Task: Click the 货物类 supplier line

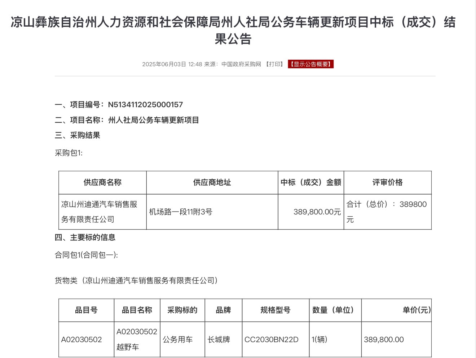Action: [x=136, y=281]
